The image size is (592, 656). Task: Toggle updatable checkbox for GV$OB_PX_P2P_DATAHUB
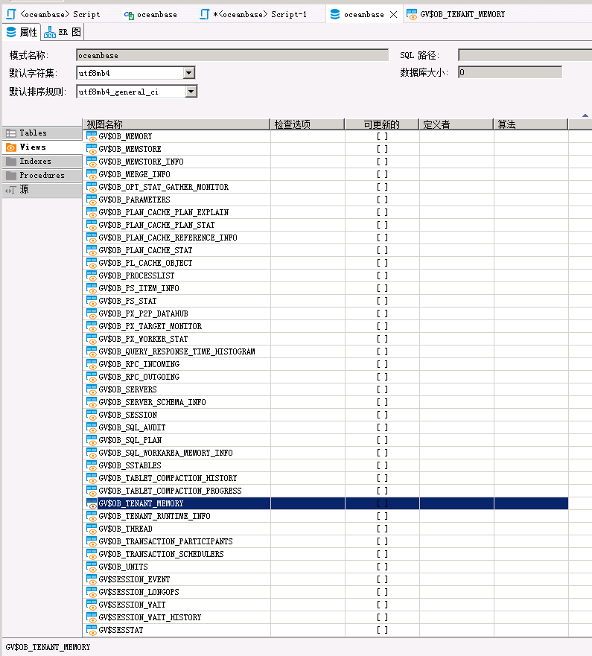[x=382, y=313]
